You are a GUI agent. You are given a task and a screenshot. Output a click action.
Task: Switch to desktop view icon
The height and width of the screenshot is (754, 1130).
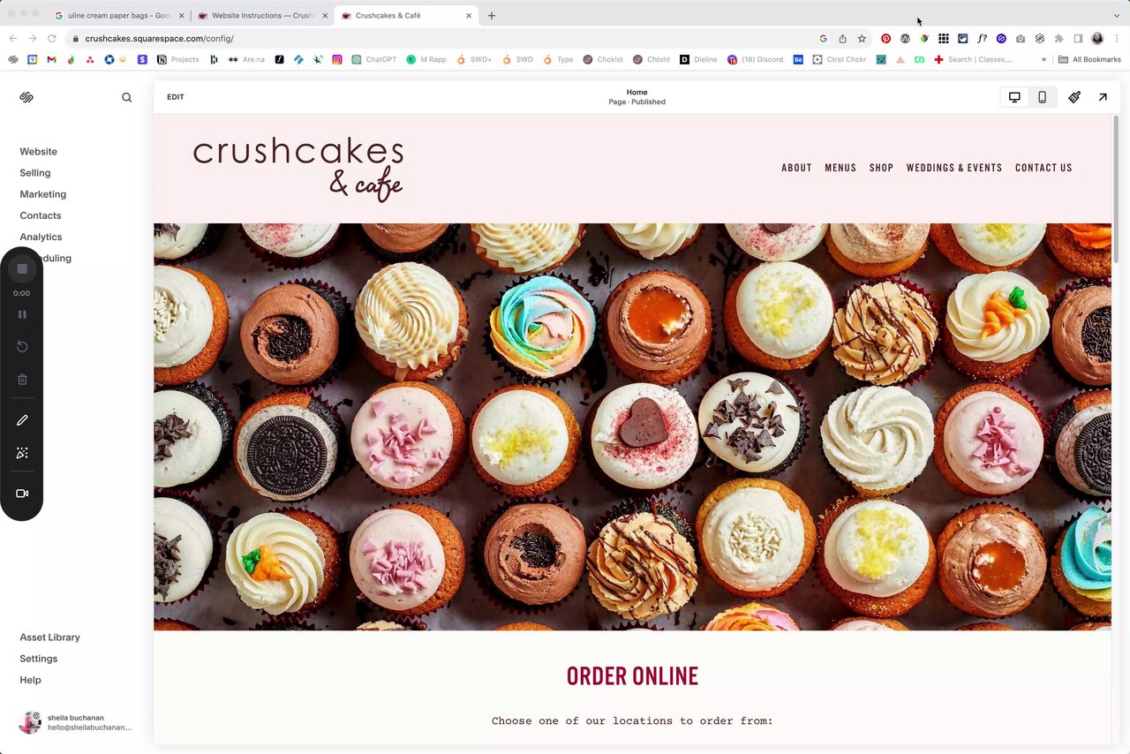click(1014, 97)
